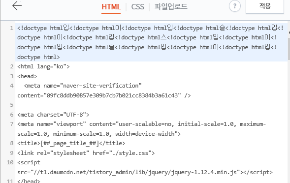The height and width of the screenshot is (183, 290).
Task: Click empty line 5 in the editor
Action: click(x=151, y=105)
